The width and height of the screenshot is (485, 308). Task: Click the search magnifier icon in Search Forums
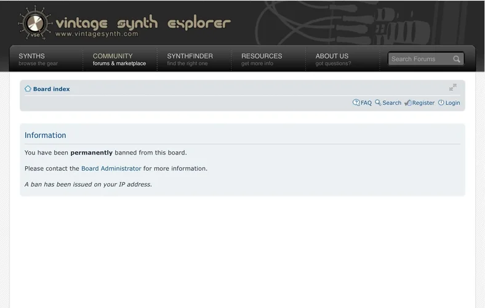point(457,59)
